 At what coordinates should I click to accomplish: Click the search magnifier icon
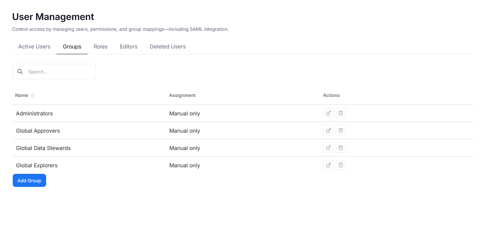tap(20, 72)
